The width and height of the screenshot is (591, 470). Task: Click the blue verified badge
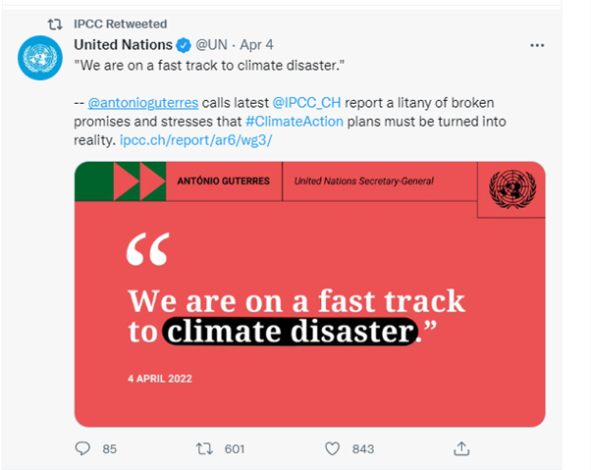point(184,45)
